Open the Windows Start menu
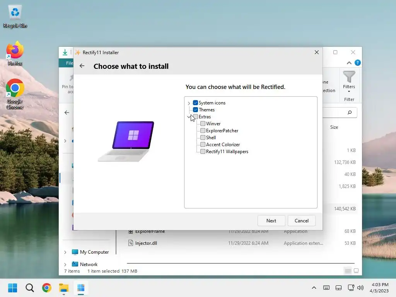 click(x=12, y=288)
